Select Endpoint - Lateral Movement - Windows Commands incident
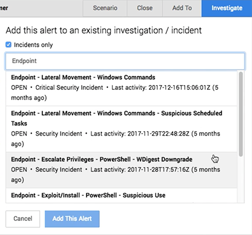Image resolution: width=252 pixels, height=235 pixels. pos(121,88)
